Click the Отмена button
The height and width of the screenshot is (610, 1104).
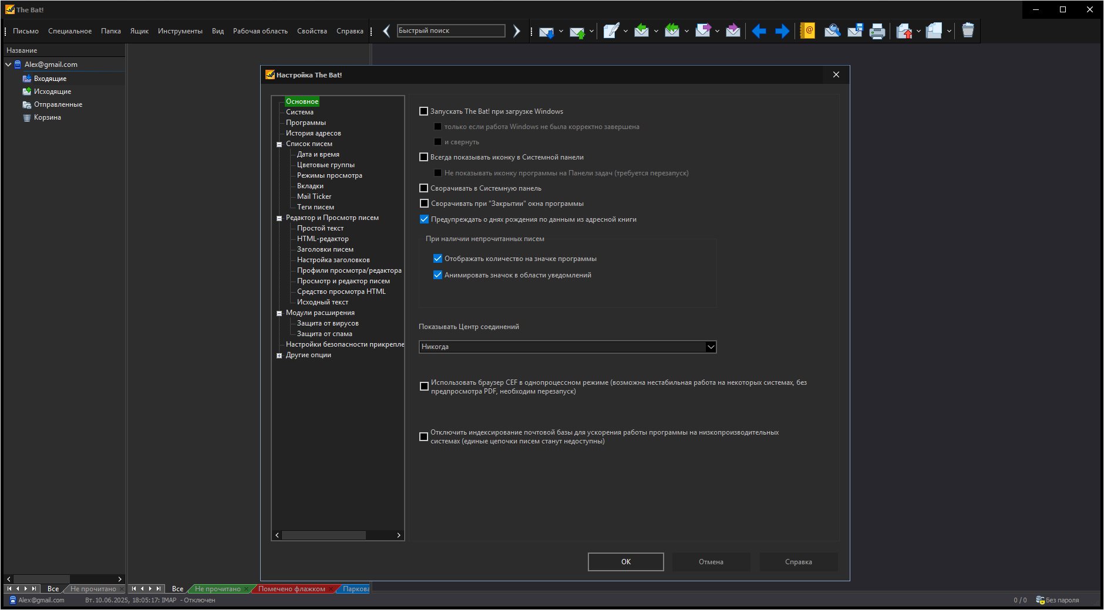[711, 562]
